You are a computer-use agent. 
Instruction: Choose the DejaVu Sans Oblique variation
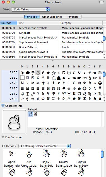point(64,158)
